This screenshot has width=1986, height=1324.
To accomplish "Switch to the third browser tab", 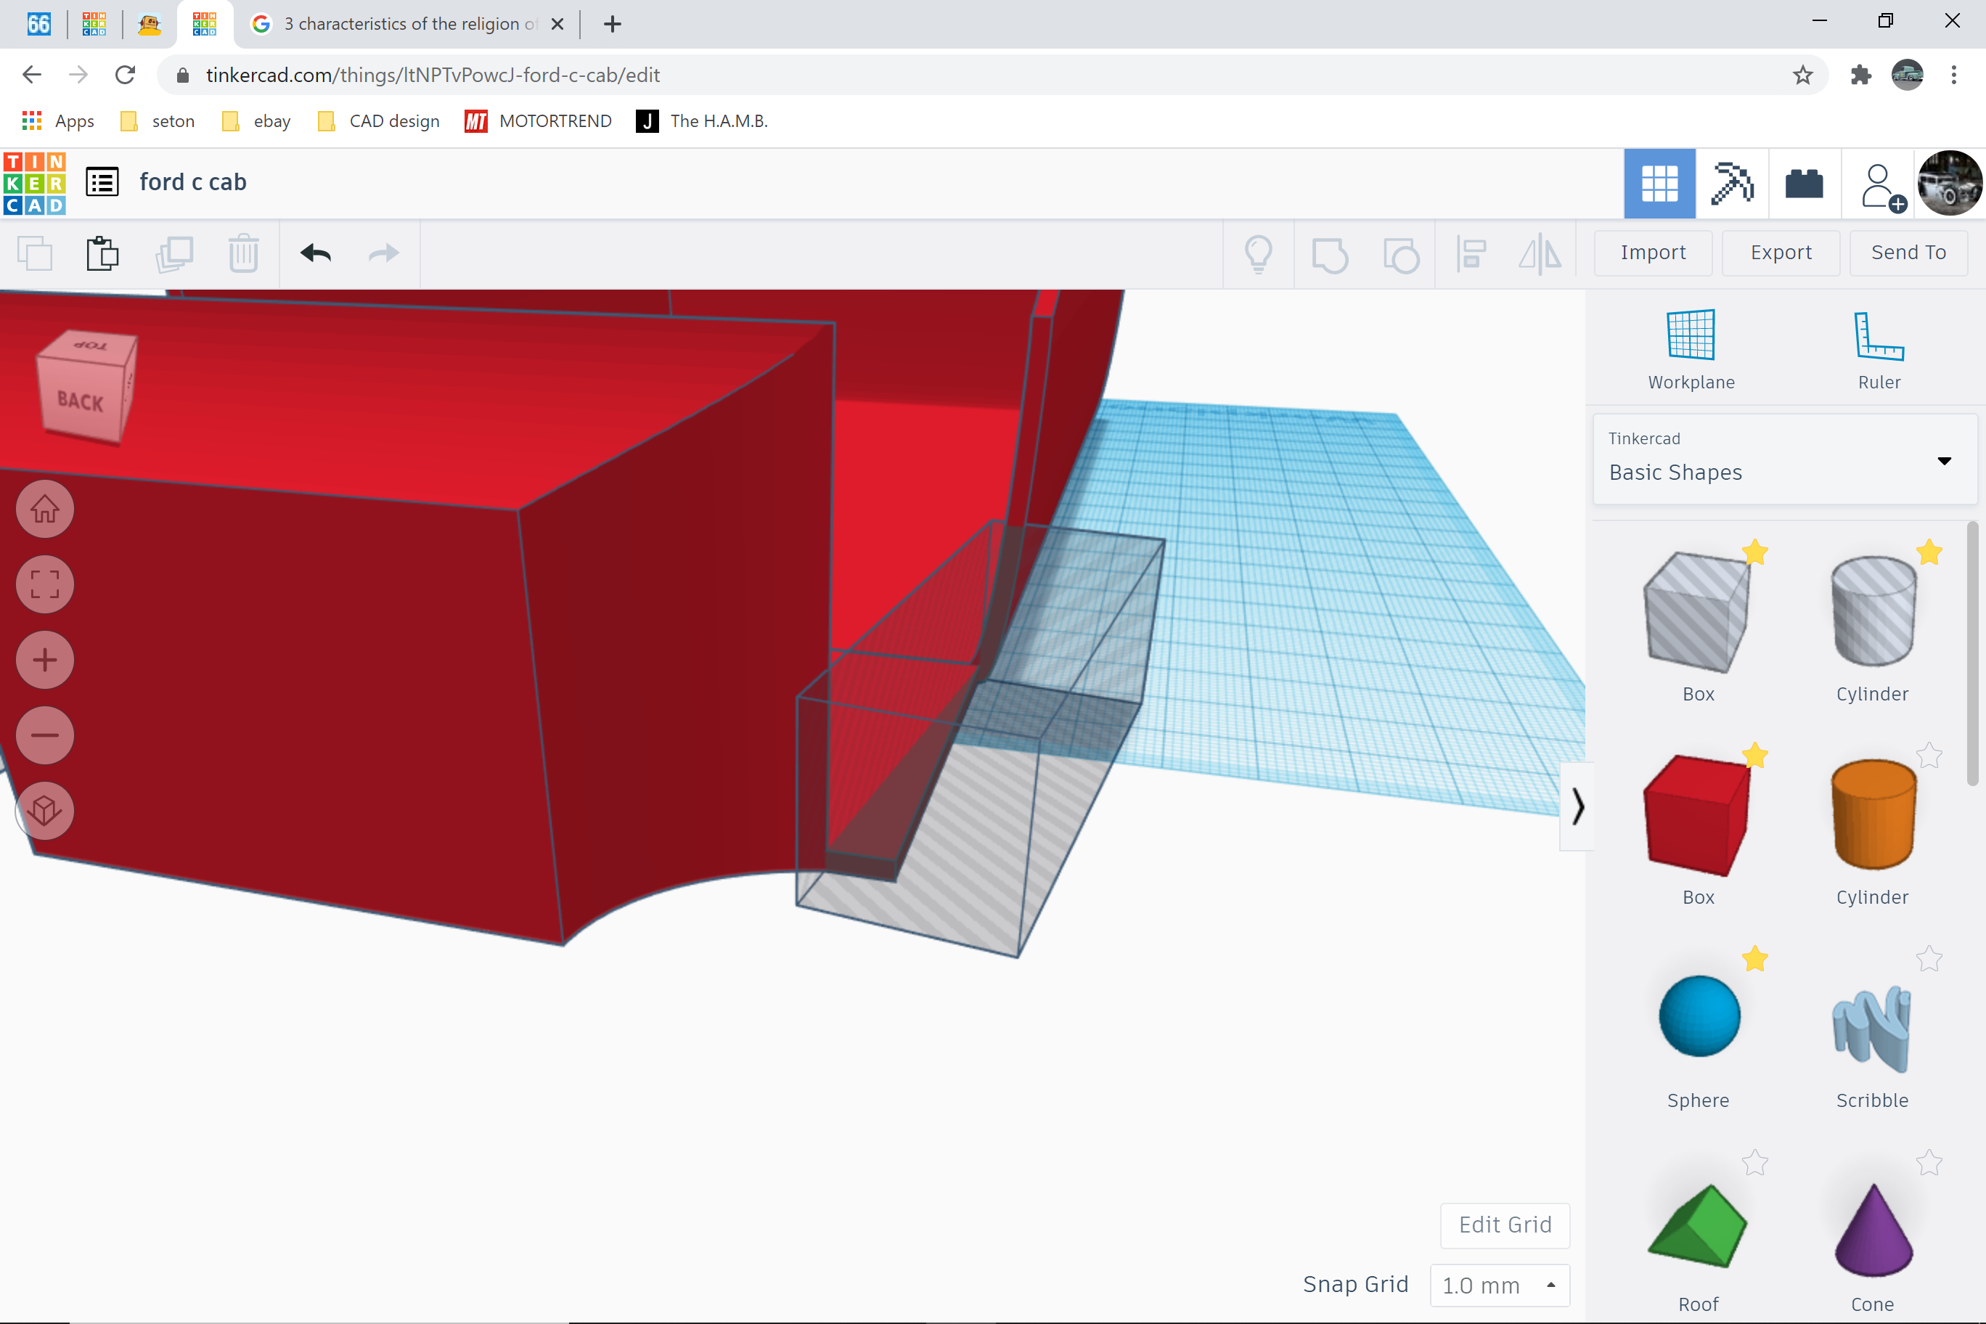I will (150, 24).
